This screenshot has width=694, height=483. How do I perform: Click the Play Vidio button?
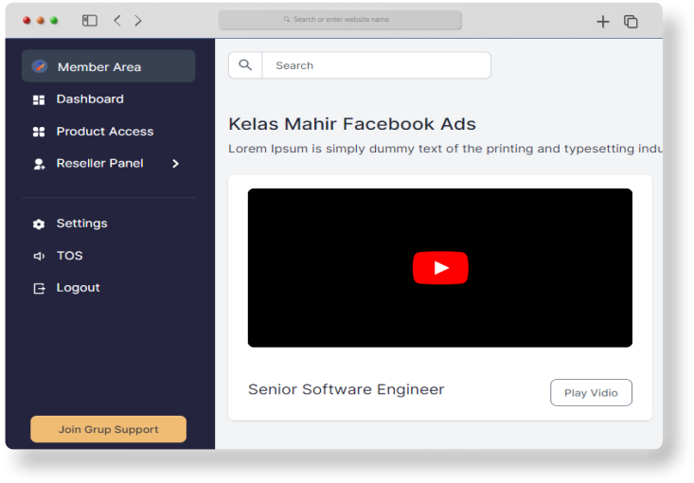(591, 393)
